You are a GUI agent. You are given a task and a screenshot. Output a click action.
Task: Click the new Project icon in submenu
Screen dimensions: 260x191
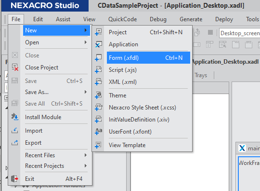pyautogui.click(x=99, y=32)
